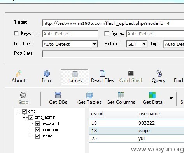Uncheck the cms database checkbox
This screenshot has width=184, height=153.
[24, 111]
